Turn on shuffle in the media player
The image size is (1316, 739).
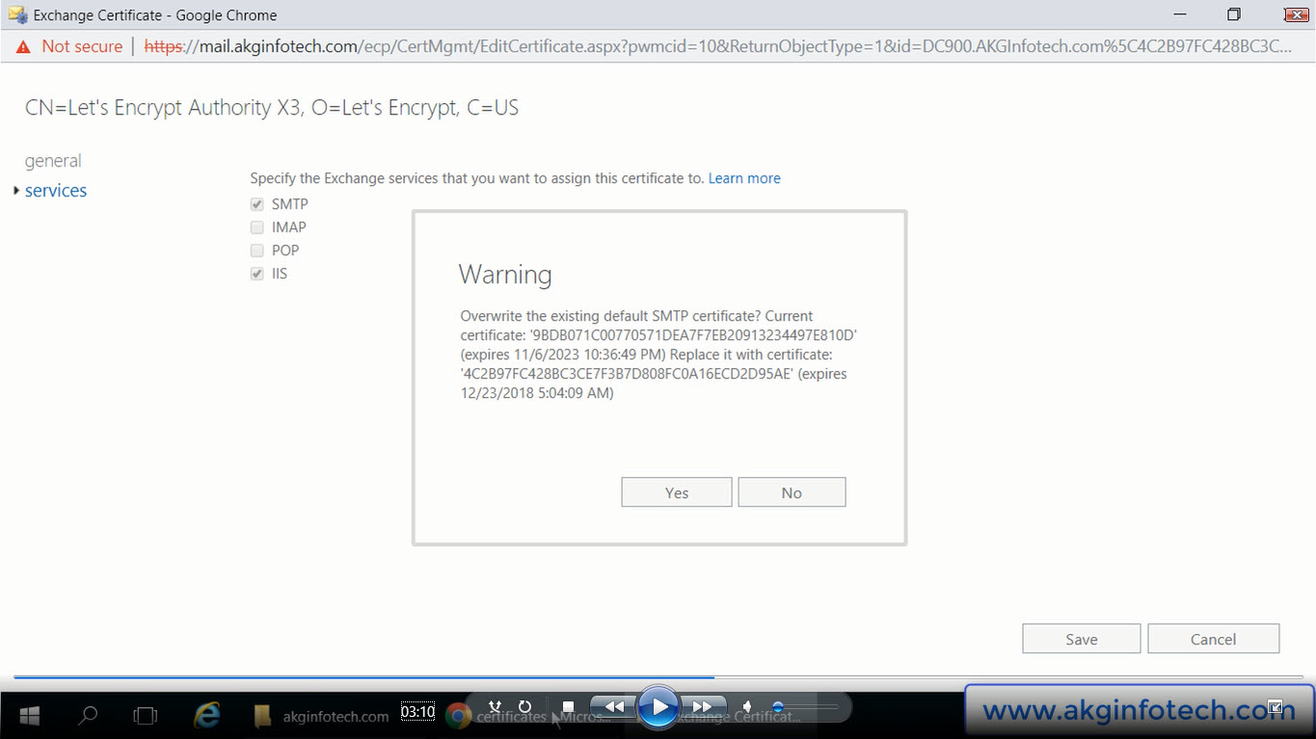pyautogui.click(x=496, y=707)
